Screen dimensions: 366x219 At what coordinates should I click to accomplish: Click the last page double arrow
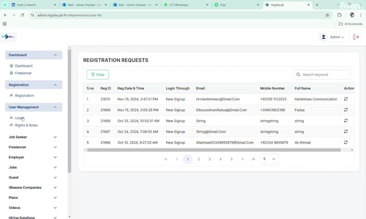coord(254,159)
